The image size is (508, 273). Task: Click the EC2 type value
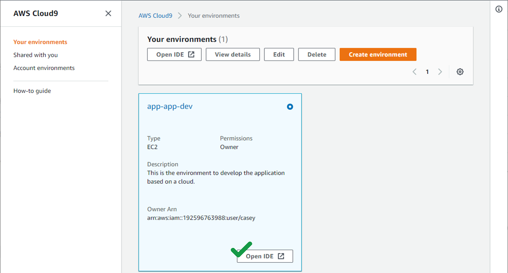click(x=152, y=147)
